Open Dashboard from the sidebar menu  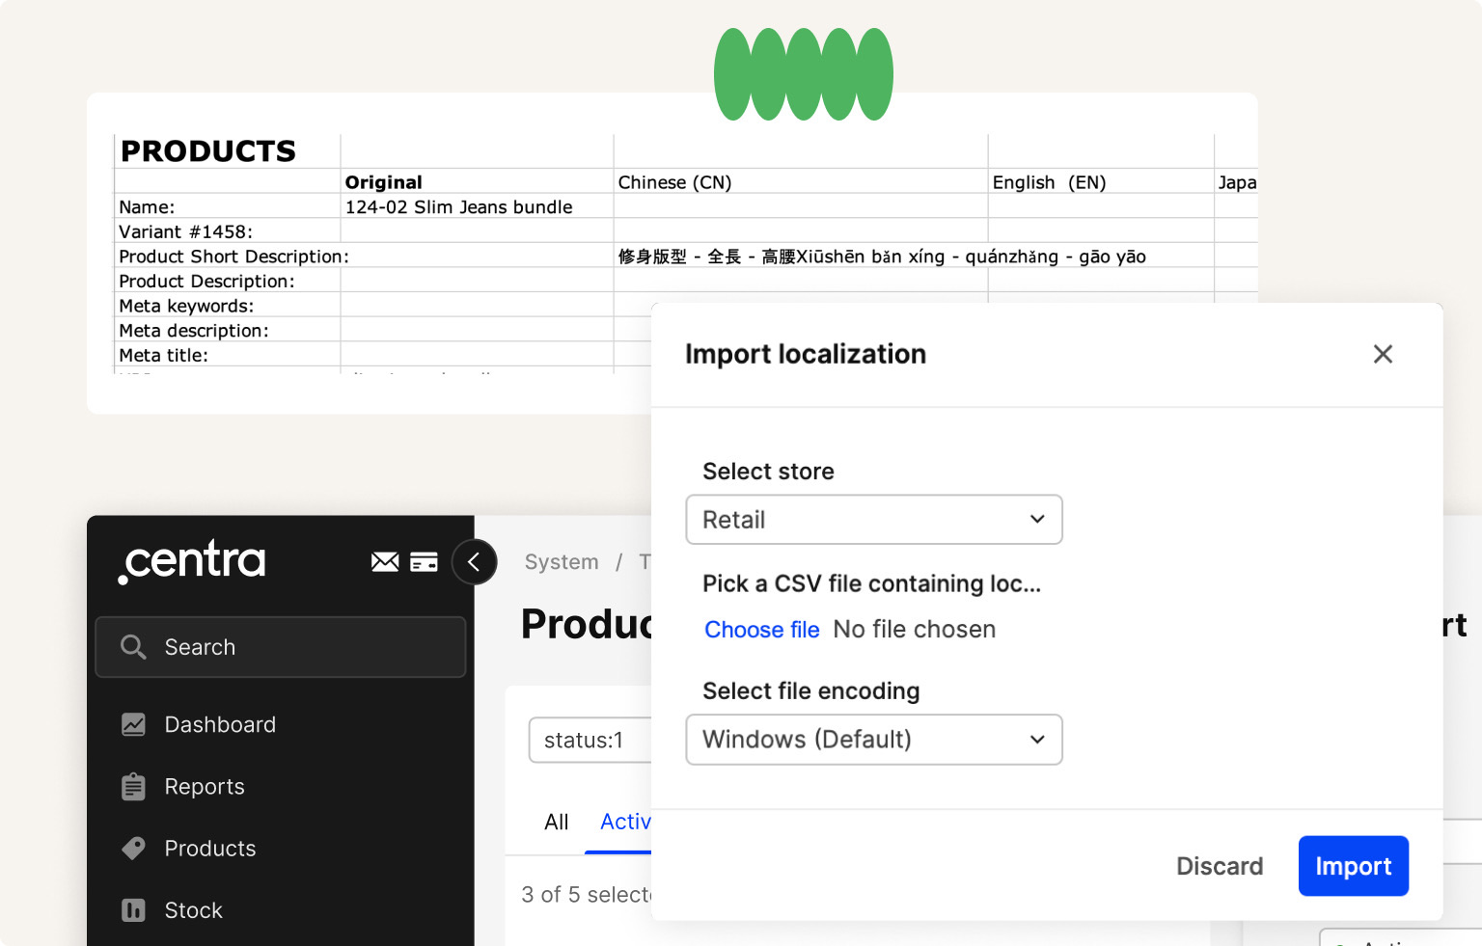pos(220,724)
